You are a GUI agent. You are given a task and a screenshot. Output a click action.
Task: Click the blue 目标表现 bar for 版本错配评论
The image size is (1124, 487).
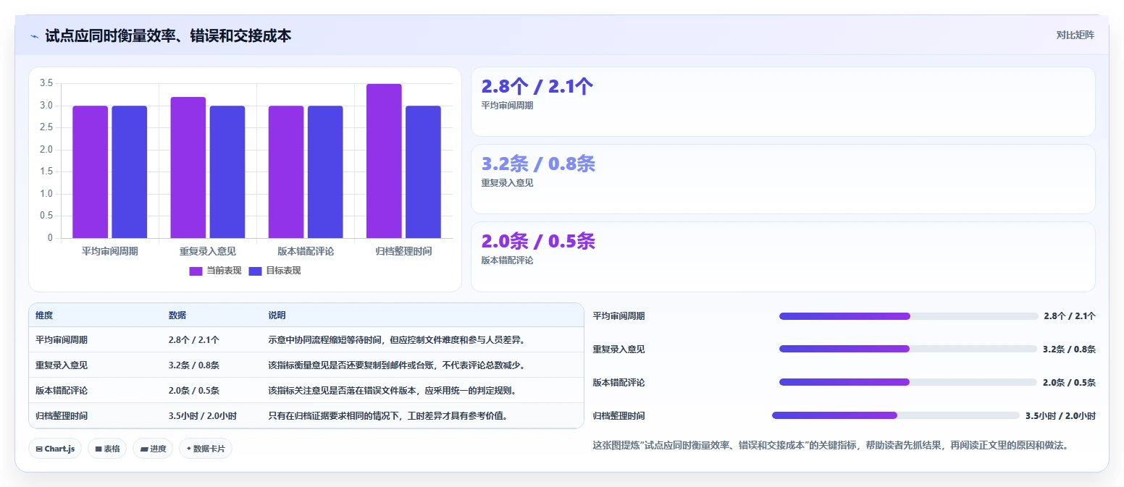tap(325, 172)
